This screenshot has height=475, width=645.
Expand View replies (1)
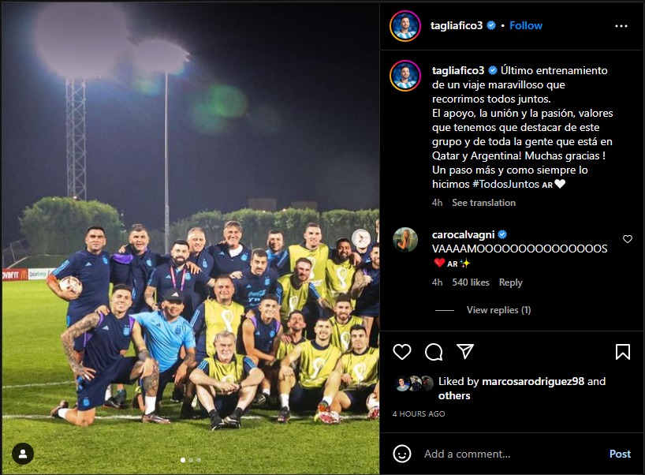point(498,310)
